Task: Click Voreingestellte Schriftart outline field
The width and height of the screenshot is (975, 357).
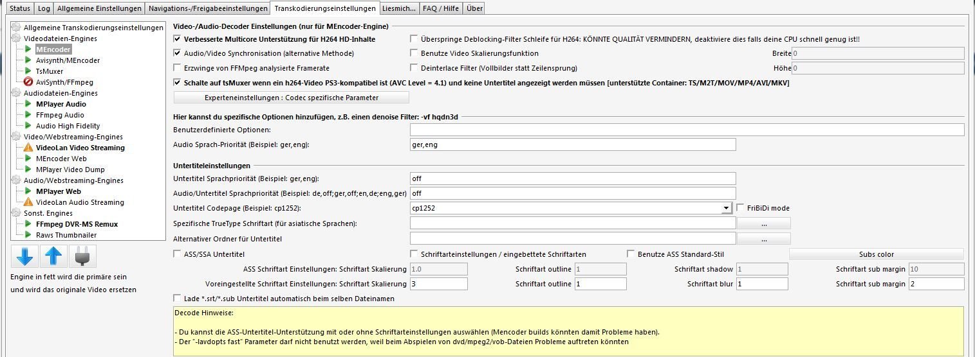Action: click(x=600, y=284)
